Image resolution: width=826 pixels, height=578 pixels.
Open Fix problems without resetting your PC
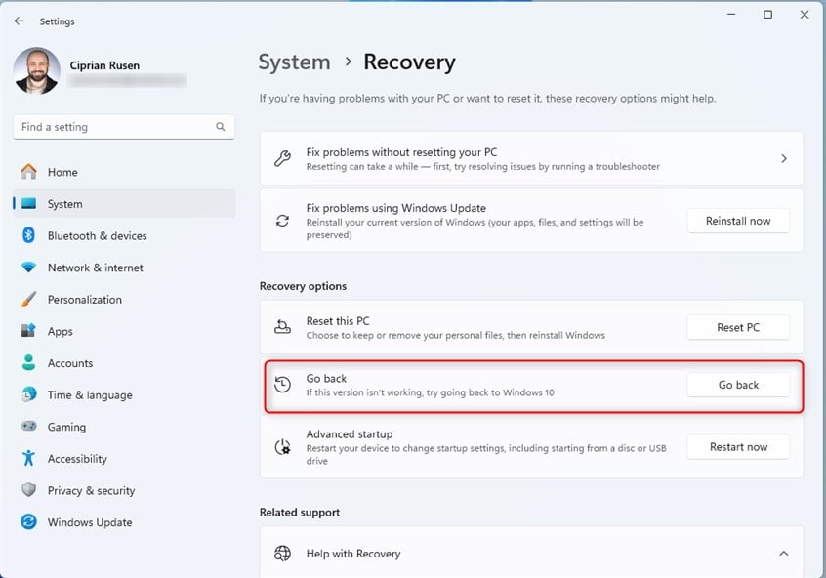click(531, 158)
